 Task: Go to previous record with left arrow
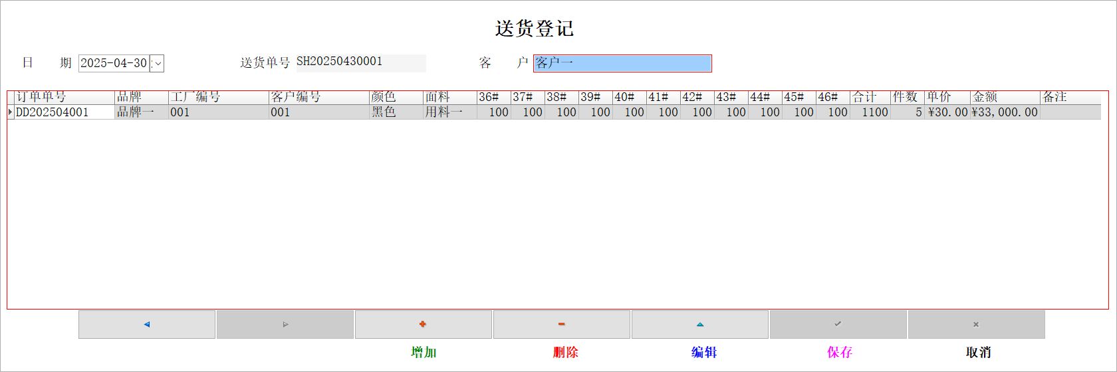(147, 325)
